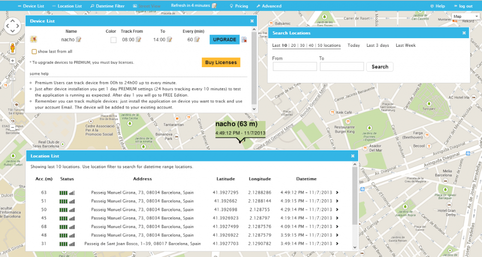The height and width of the screenshot is (257, 482).
Task: Click the map zoom in button
Action: (x=13, y=61)
